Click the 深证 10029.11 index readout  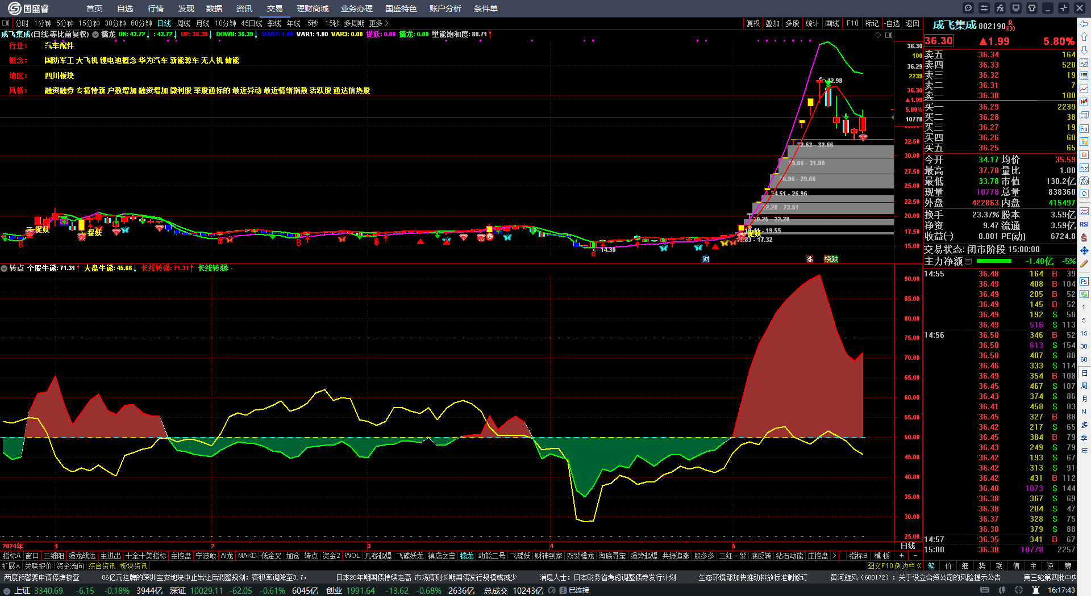coord(196,591)
